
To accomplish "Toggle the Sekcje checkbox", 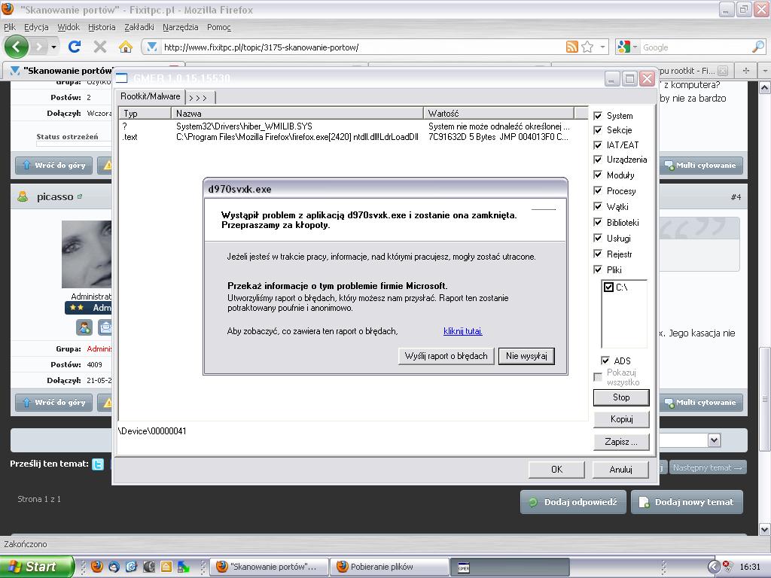I will pos(598,130).
